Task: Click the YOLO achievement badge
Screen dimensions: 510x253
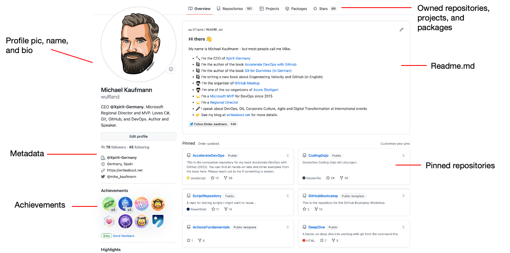Action: [141, 204]
